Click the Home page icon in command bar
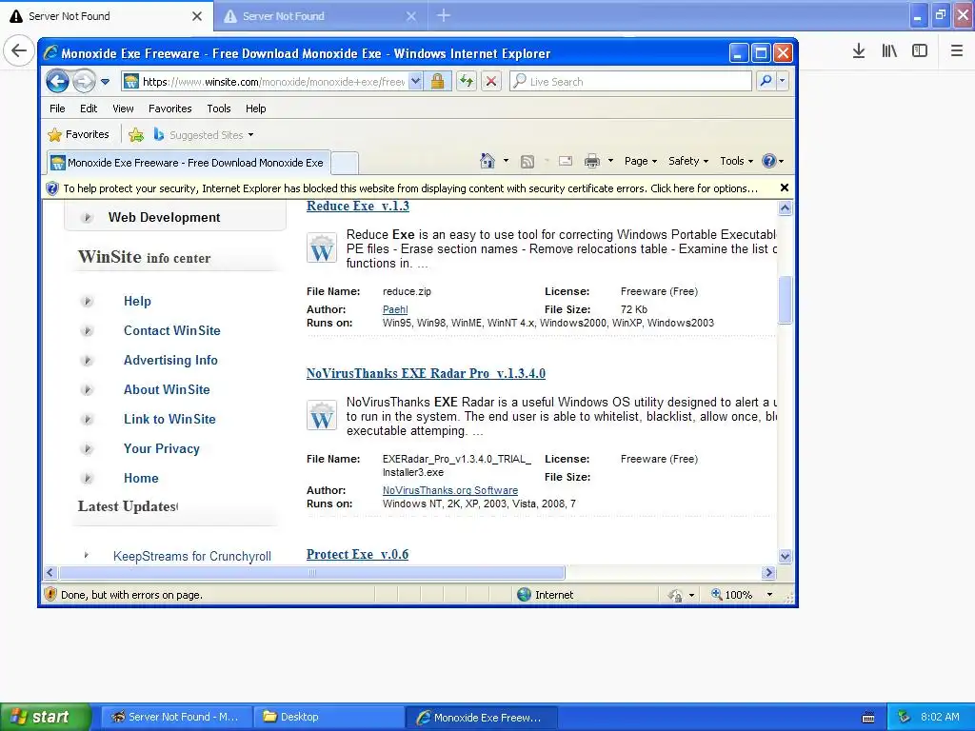The height and width of the screenshot is (731, 975). click(x=487, y=161)
